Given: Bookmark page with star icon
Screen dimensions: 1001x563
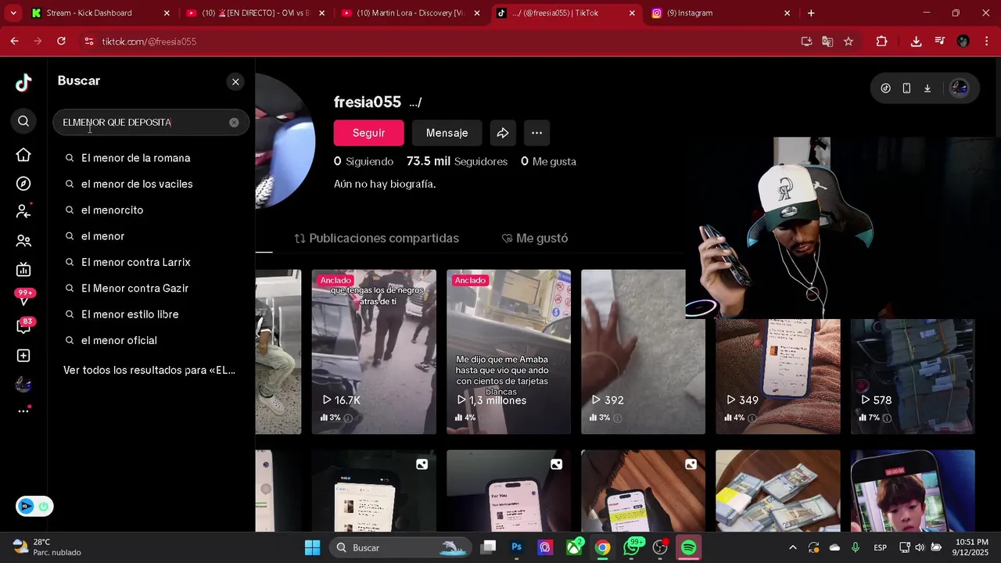Looking at the screenshot, I should 849,41.
